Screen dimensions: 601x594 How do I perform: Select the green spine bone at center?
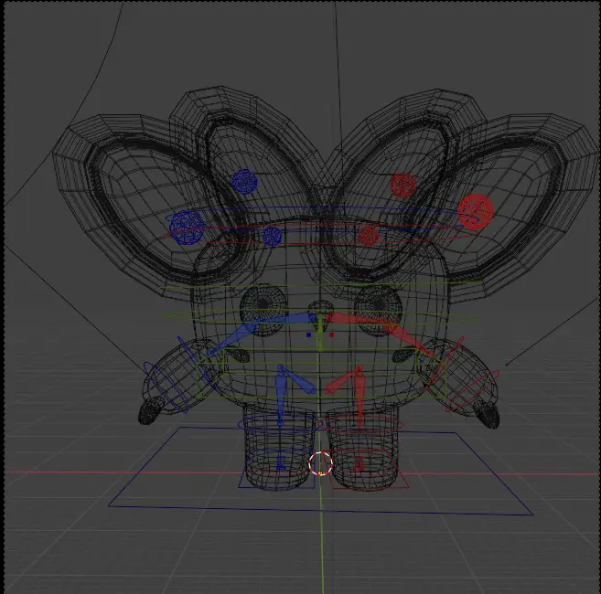(320, 334)
